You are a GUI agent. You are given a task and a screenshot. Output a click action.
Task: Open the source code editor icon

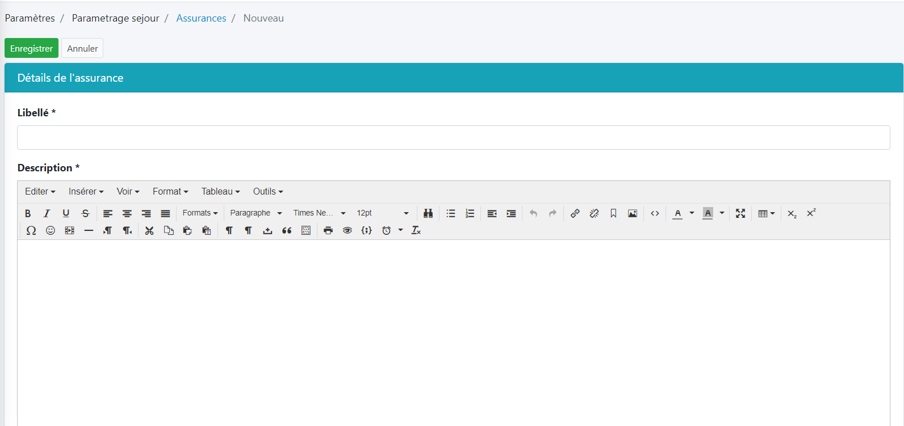[x=655, y=213]
